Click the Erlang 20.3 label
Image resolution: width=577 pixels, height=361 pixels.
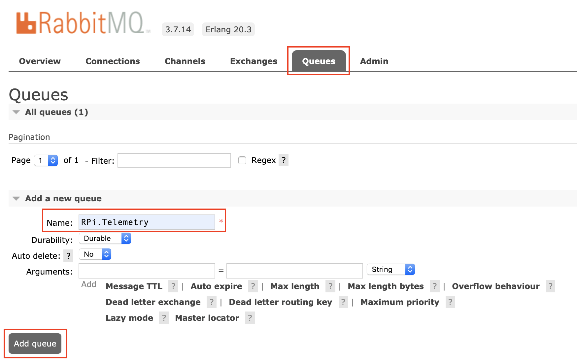click(x=228, y=29)
